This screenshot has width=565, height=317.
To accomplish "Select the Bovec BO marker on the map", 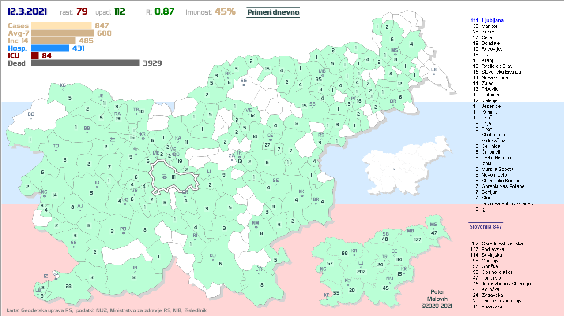I will point(31,118).
